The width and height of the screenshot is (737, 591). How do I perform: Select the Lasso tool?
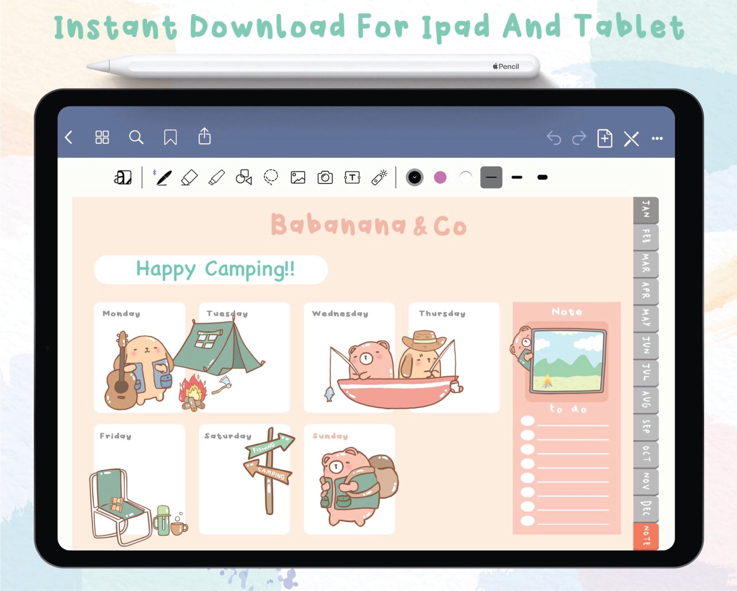271,177
